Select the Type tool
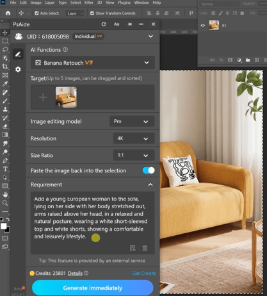267x296 pixels. (x=5, y=169)
